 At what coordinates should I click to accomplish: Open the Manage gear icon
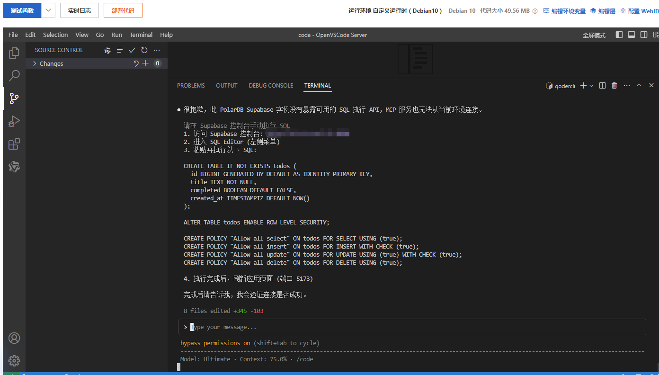(x=14, y=360)
